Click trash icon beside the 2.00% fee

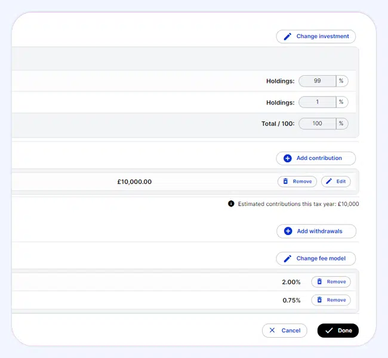click(x=319, y=282)
